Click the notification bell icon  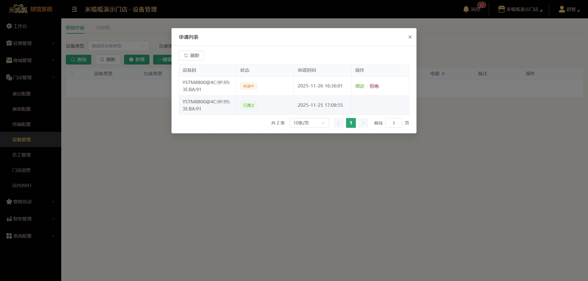point(466,9)
